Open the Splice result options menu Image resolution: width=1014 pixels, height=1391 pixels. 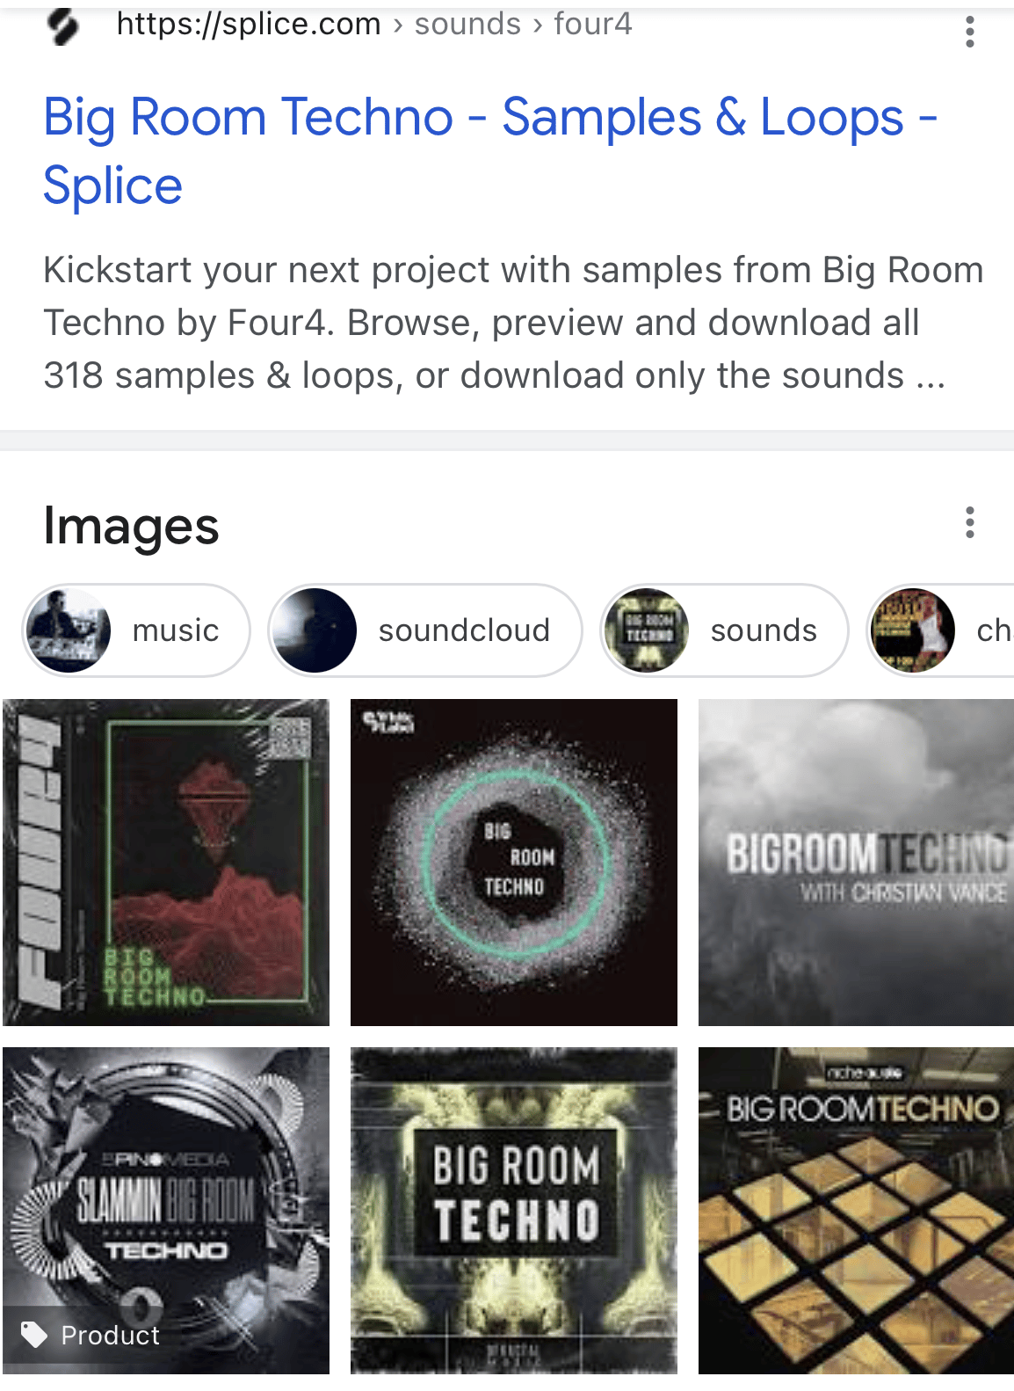[x=969, y=32]
